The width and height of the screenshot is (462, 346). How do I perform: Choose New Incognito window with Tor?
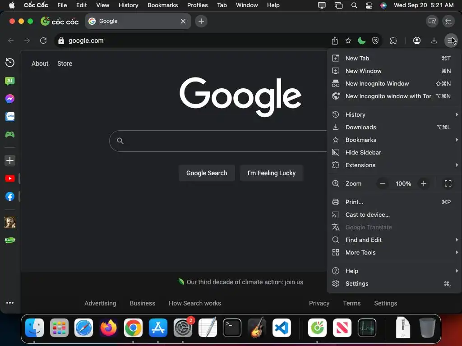(x=394, y=96)
